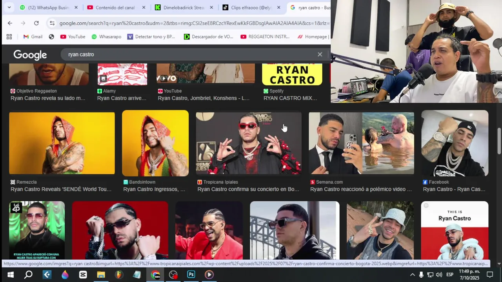The image size is (502, 282).
Task: Click the Tropicana Ipiales source label
Action: coord(218,182)
